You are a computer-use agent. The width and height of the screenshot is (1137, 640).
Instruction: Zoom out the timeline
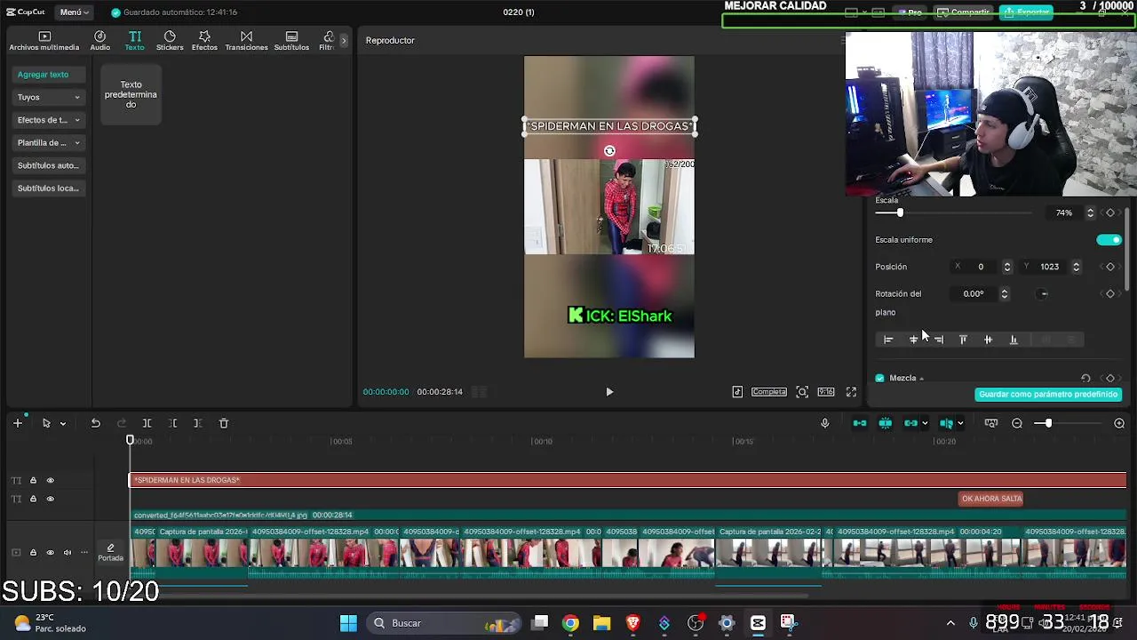(x=1017, y=424)
